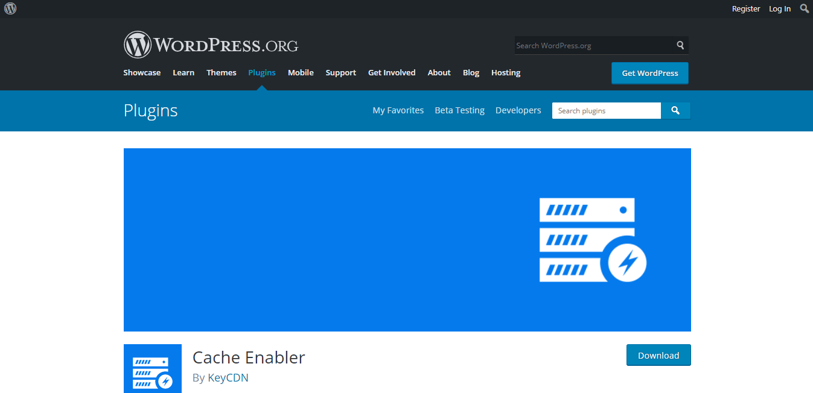
Task: Click the WordPress logo in admin bar
Action: (x=10, y=8)
